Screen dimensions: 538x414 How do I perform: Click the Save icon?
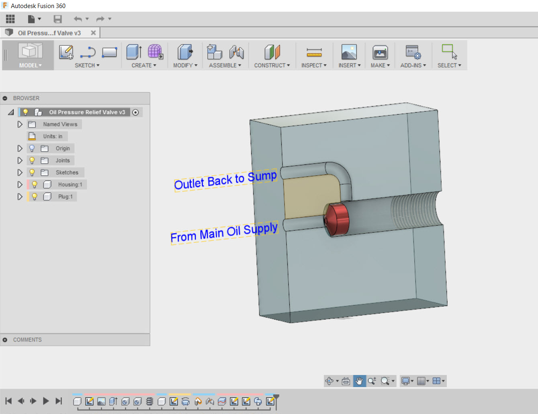[x=57, y=18]
